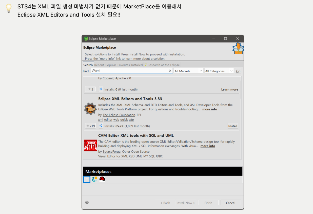The width and height of the screenshot is (313, 214).
Task: Open the All Categories dropdown
Action: (219, 71)
